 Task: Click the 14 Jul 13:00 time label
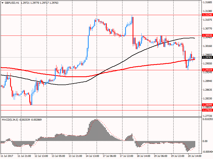(92, 156)
